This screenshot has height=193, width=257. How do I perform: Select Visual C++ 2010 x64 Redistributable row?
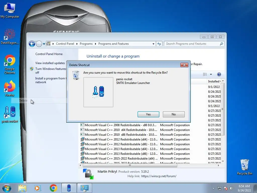click(x=150, y=130)
